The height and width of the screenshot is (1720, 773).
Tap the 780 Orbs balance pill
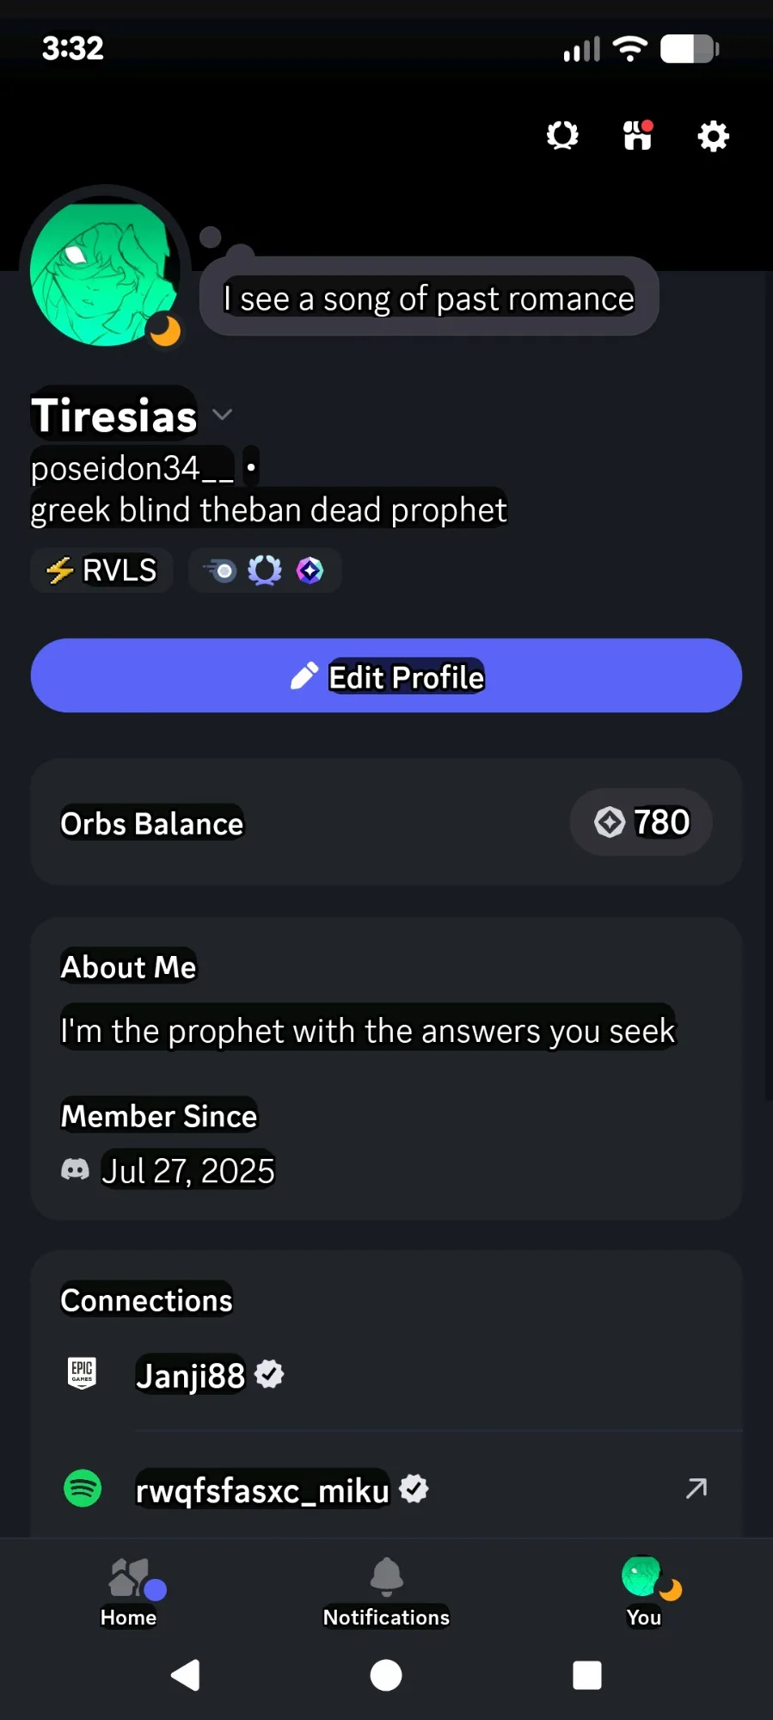641,823
